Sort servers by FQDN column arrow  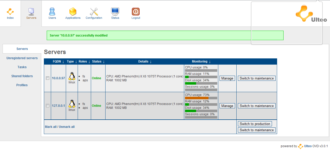pyautogui.click(x=63, y=62)
